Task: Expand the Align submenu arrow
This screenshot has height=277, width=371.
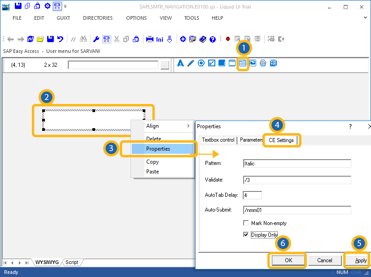Action: [x=188, y=126]
